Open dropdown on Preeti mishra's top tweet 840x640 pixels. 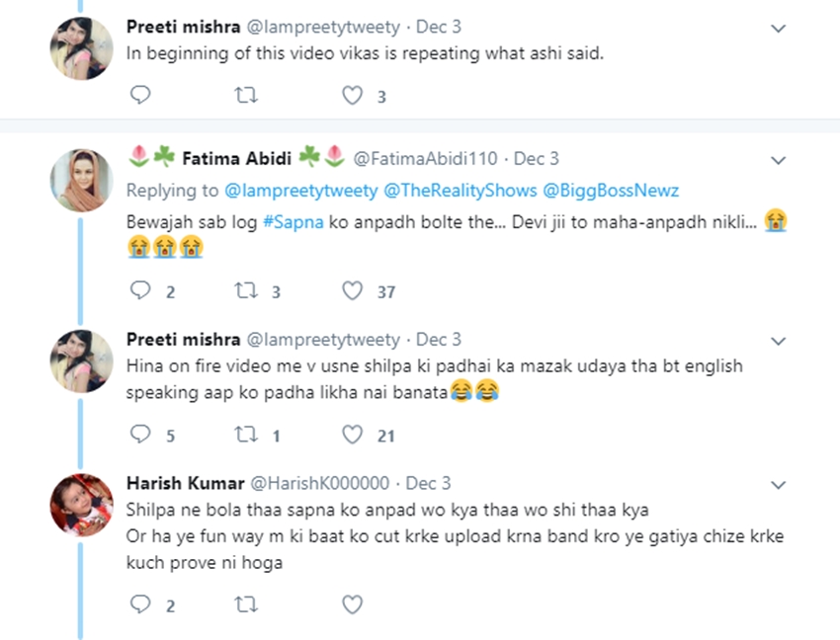point(779,28)
